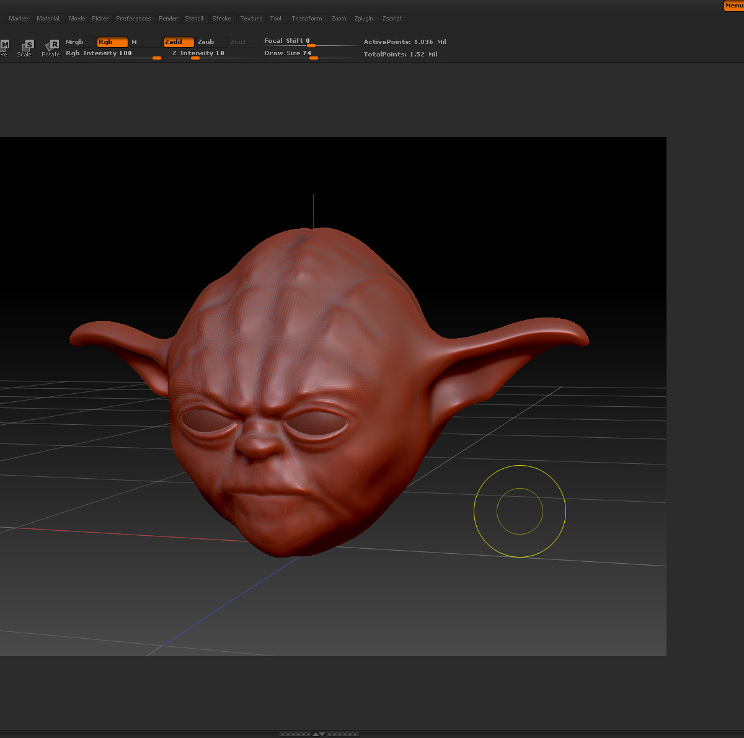The image size is (744, 738).
Task: Click the ActivePoints: 1.036 Mil readout
Action: (x=405, y=42)
